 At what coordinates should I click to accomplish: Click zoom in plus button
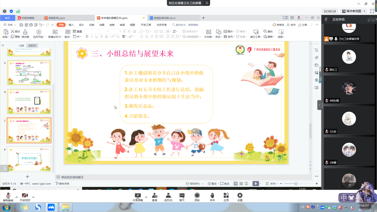click(317, 184)
